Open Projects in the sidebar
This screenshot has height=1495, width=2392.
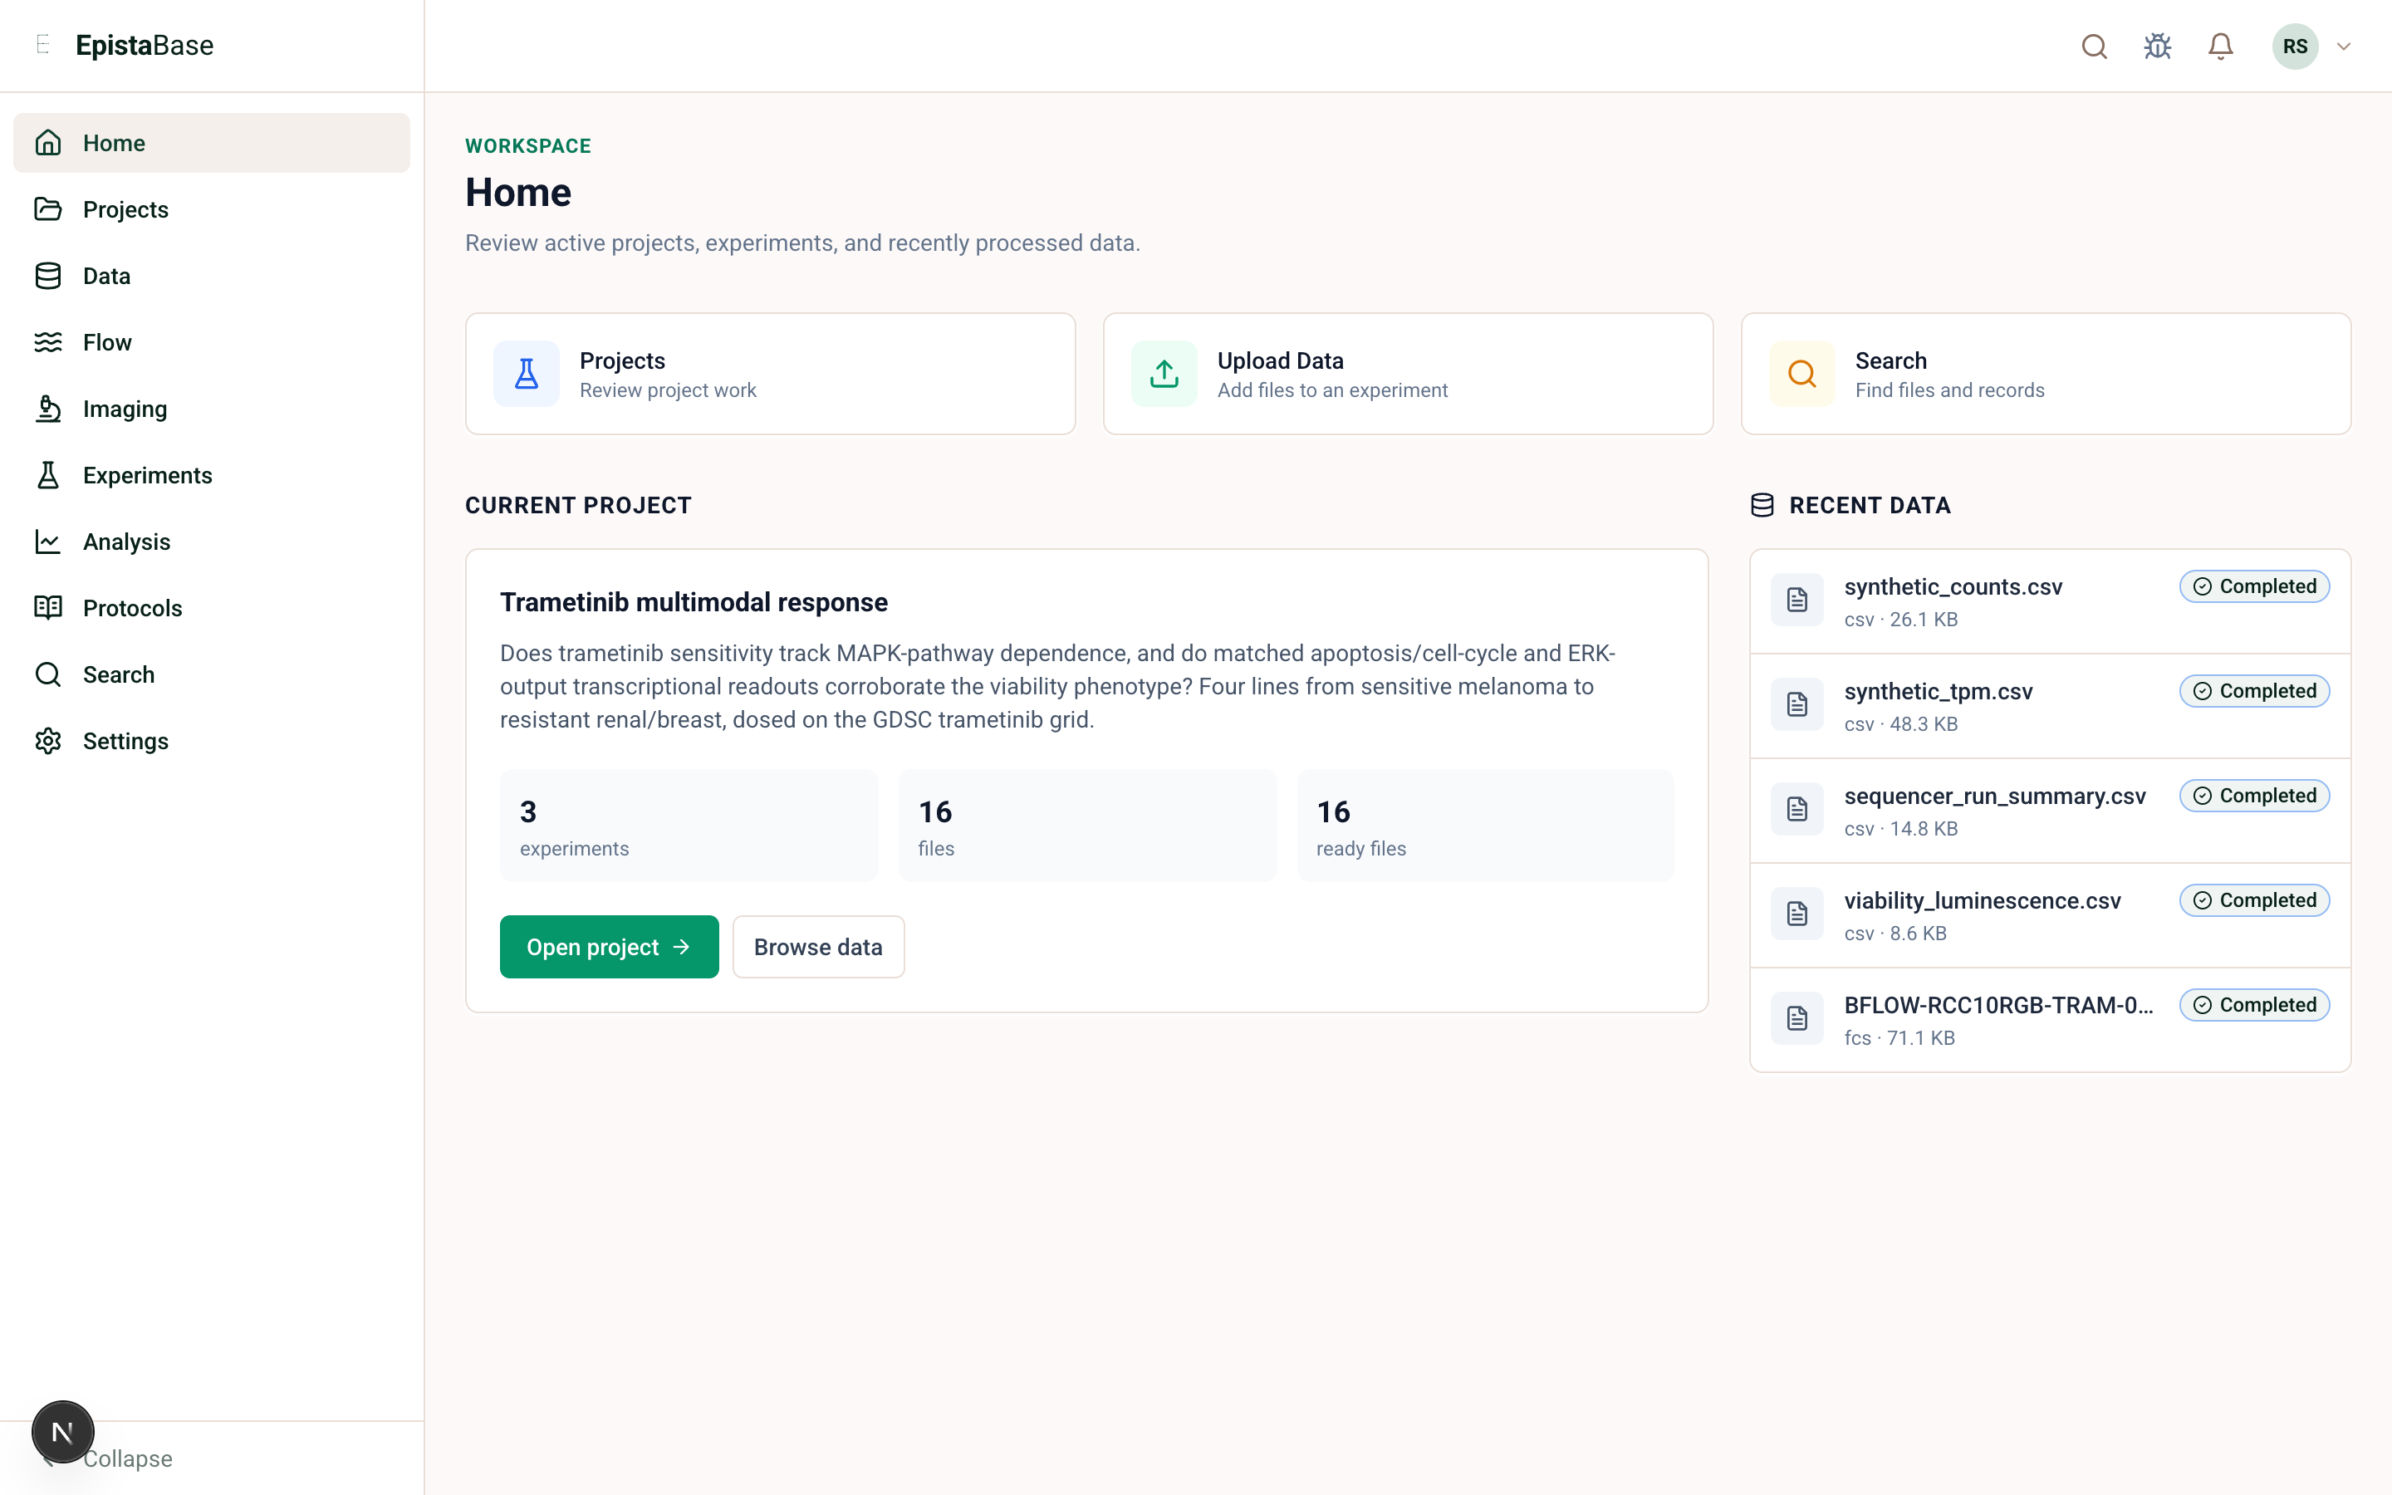click(212, 209)
